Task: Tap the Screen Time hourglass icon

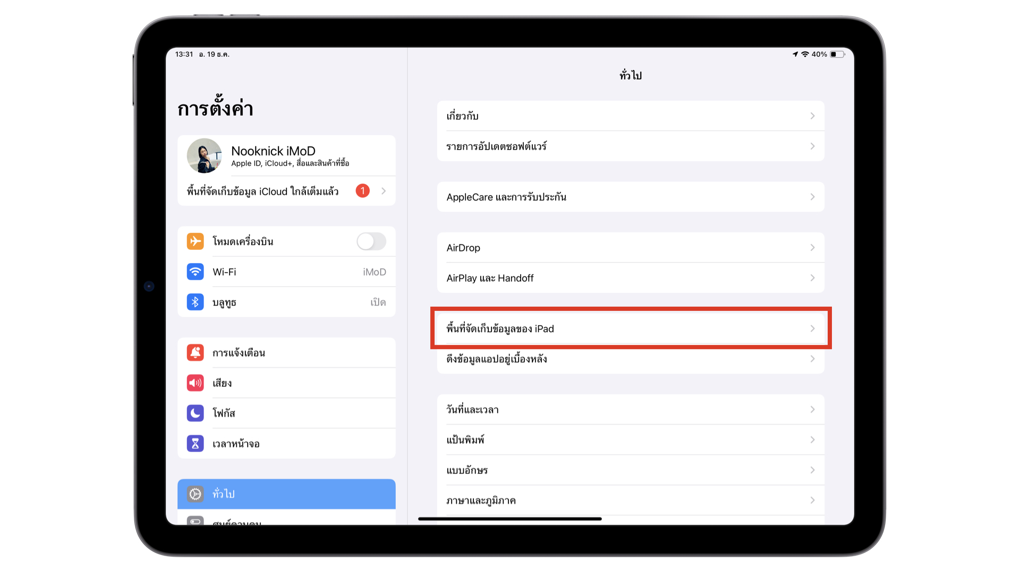Action: 195,443
